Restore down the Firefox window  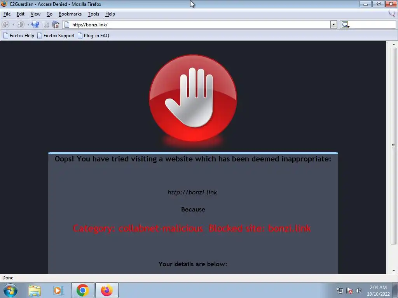tap(378, 4)
